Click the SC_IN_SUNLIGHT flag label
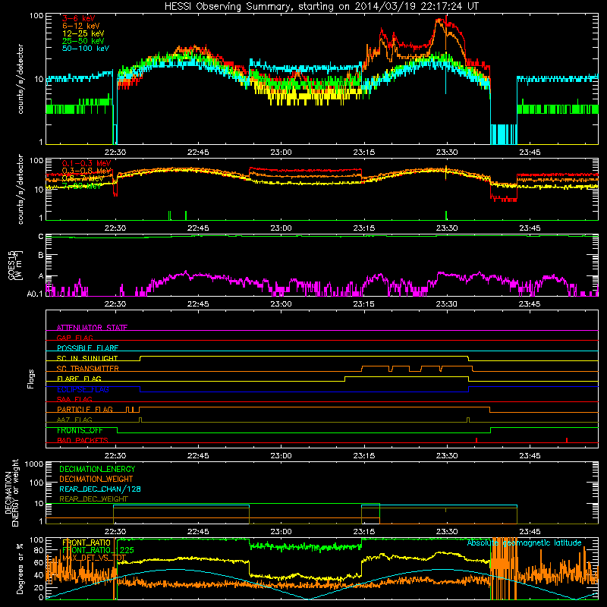The image size is (607, 607). pos(87,358)
